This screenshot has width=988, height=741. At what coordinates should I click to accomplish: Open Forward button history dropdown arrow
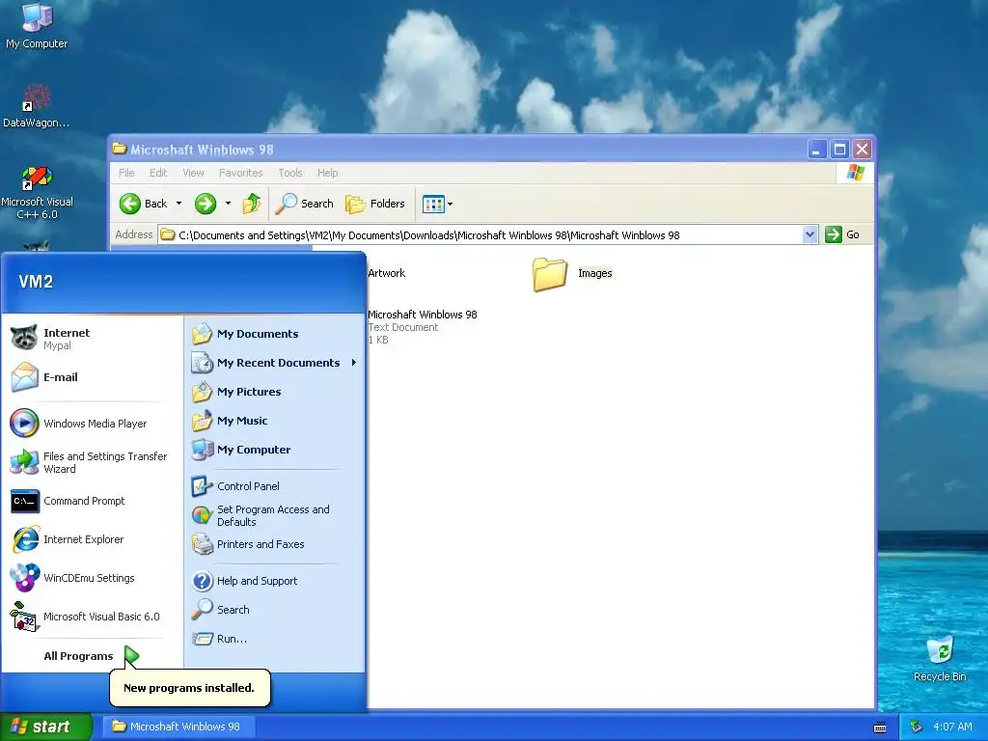coord(228,204)
